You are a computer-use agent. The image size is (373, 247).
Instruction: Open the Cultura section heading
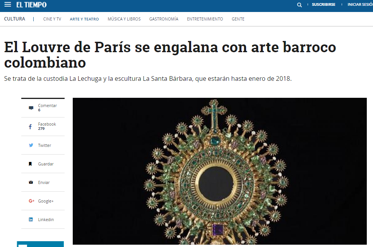click(x=15, y=19)
